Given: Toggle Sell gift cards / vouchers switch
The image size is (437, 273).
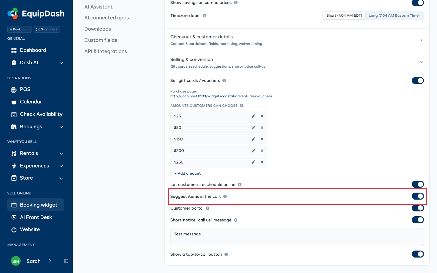Looking at the screenshot, I should click(x=418, y=81).
